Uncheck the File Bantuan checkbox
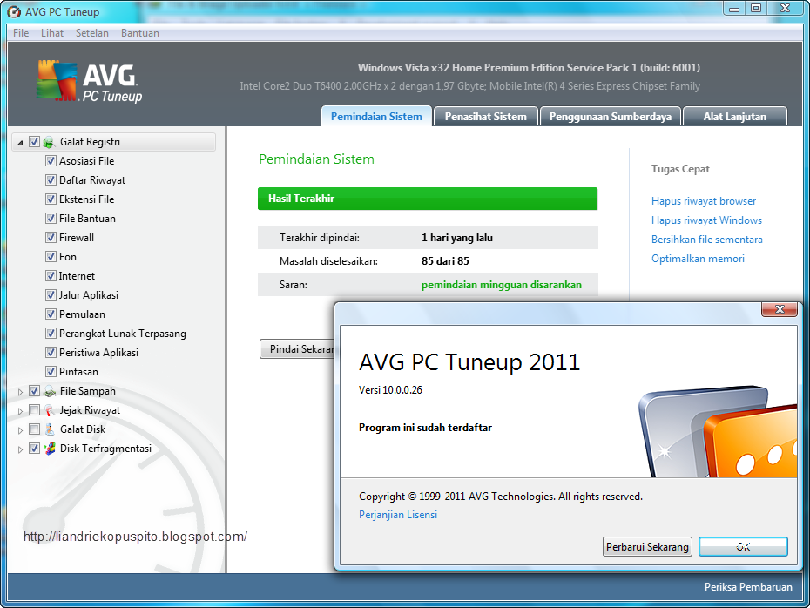The image size is (810, 608). click(51, 218)
